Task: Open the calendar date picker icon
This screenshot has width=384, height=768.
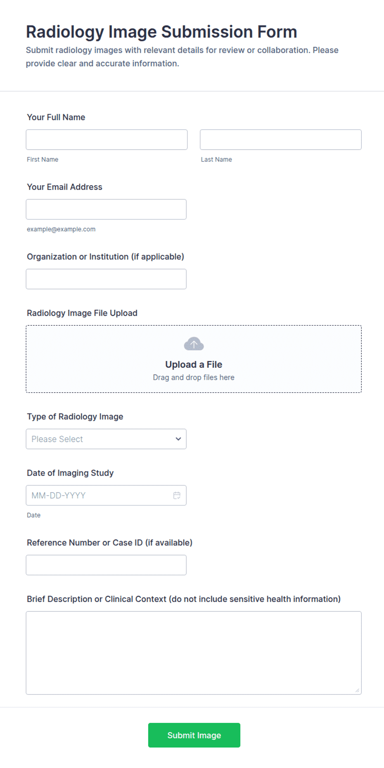Action: [x=177, y=495]
